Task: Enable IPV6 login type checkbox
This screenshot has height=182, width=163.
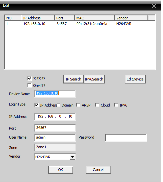Action: click(116, 105)
